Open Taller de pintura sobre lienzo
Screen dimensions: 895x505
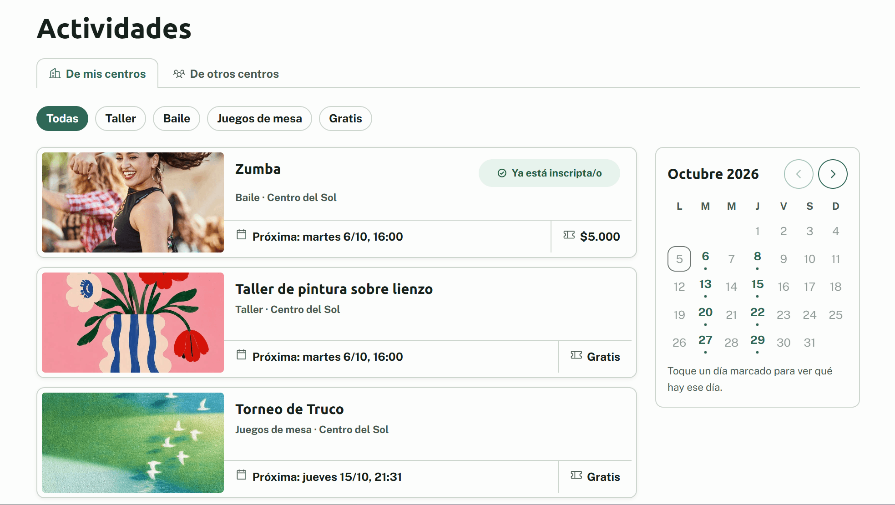coord(334,289)
